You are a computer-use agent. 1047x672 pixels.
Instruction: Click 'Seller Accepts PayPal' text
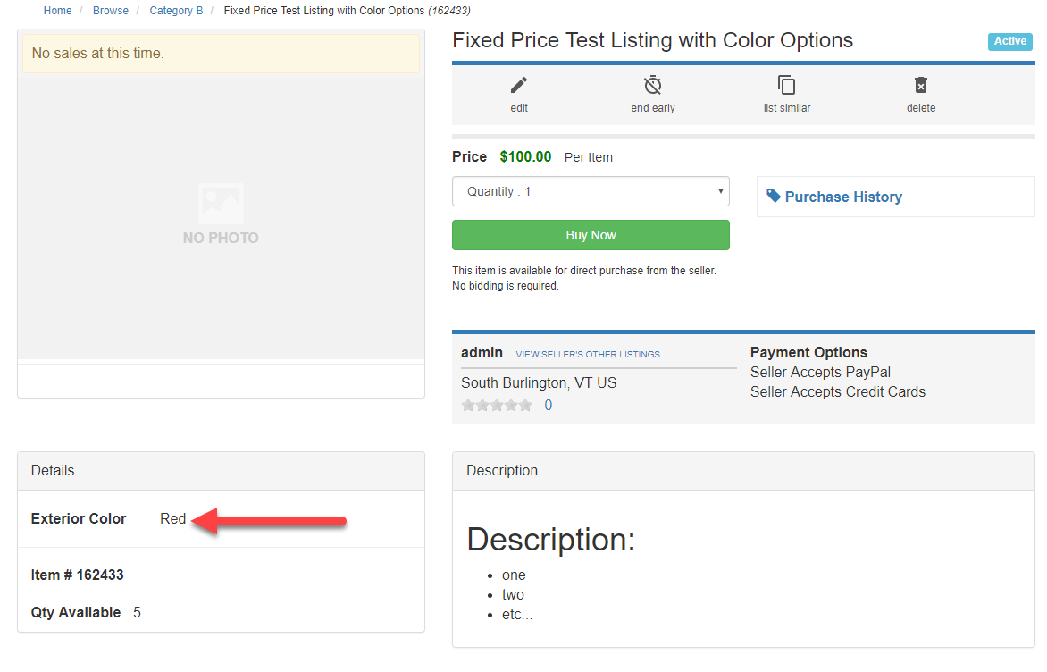[x=820, y=372]
